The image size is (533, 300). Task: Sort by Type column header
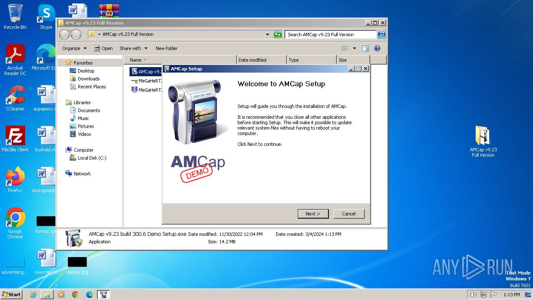pyautogui.click(x=311, y=60)
